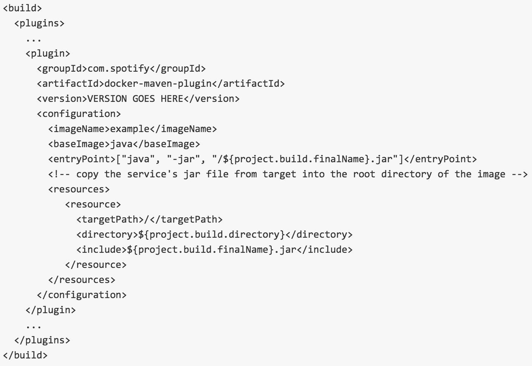Image resolution: width=532 pixels, height=366 pixels.
Task: Click the com.spotify groupId text
Action: [118, 69]
